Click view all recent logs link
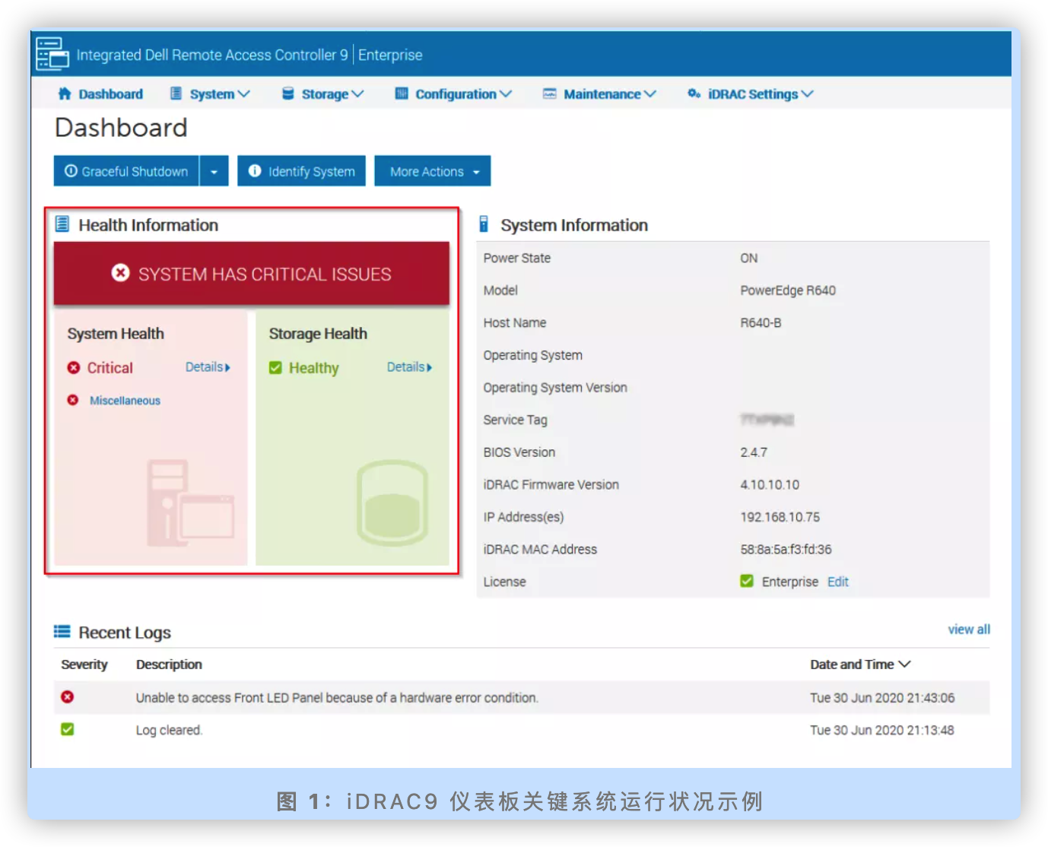 point(968,629)
